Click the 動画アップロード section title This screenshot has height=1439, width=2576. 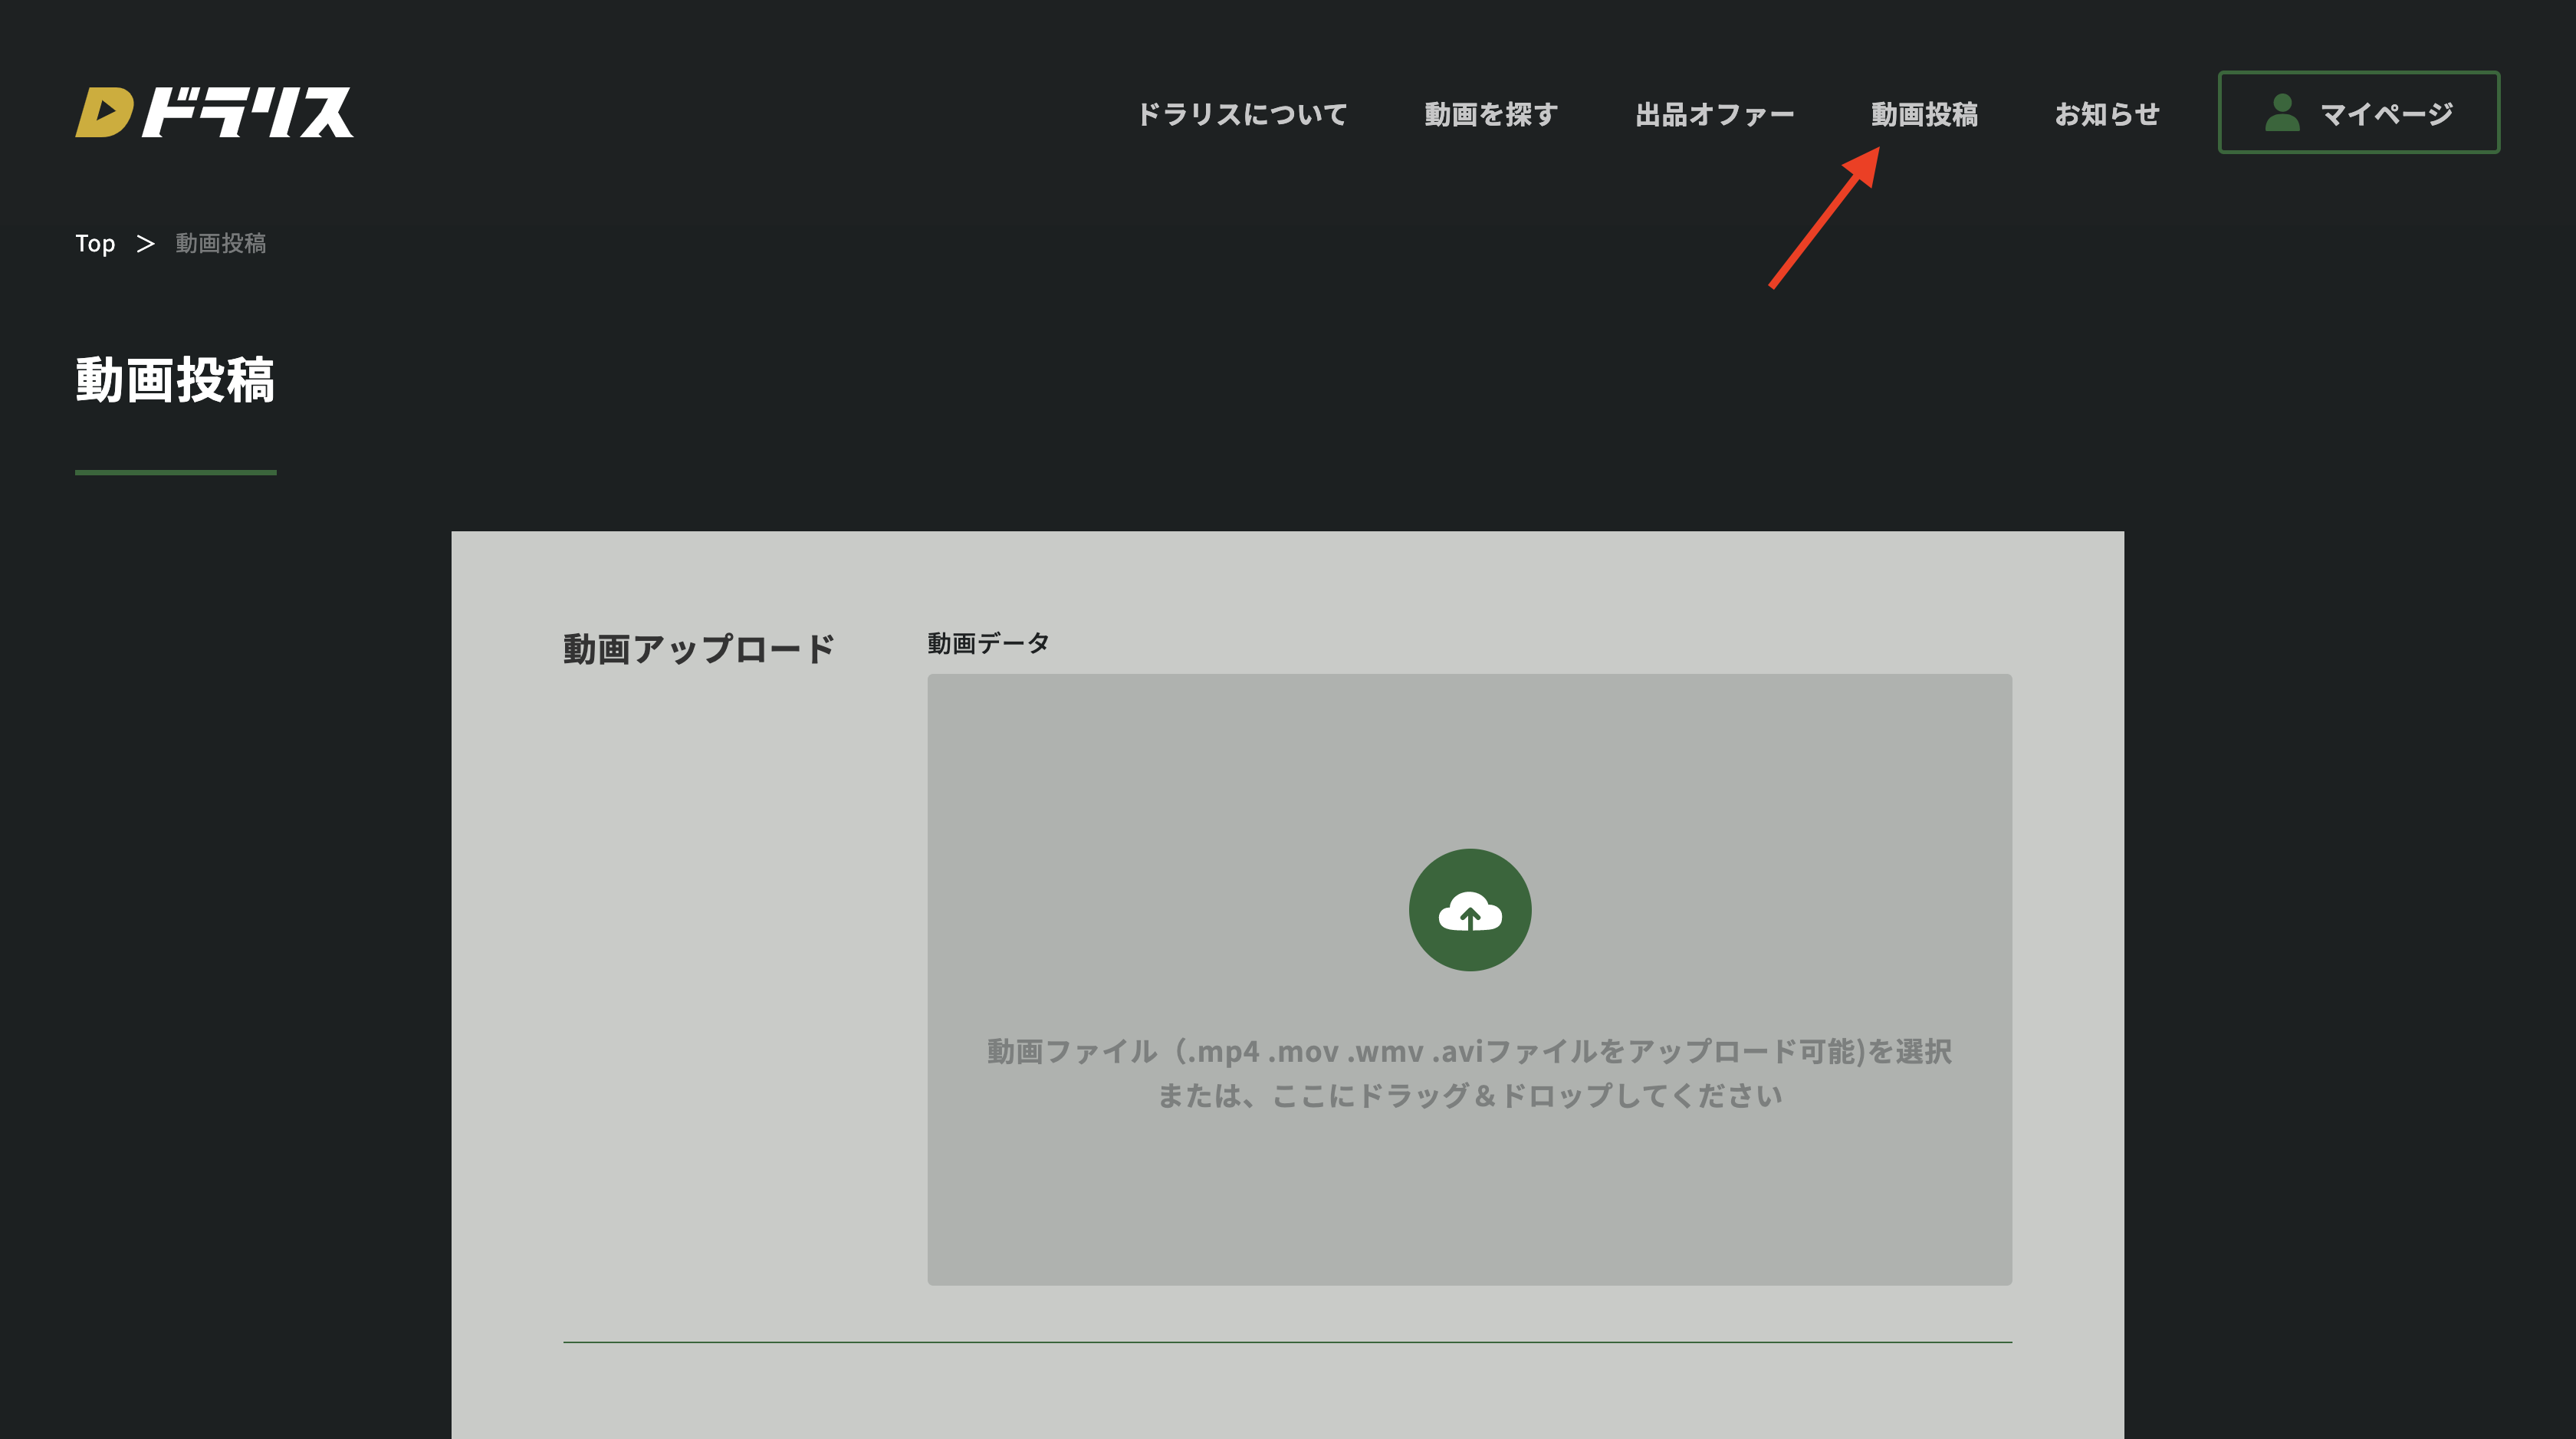[x=698, y=649]
